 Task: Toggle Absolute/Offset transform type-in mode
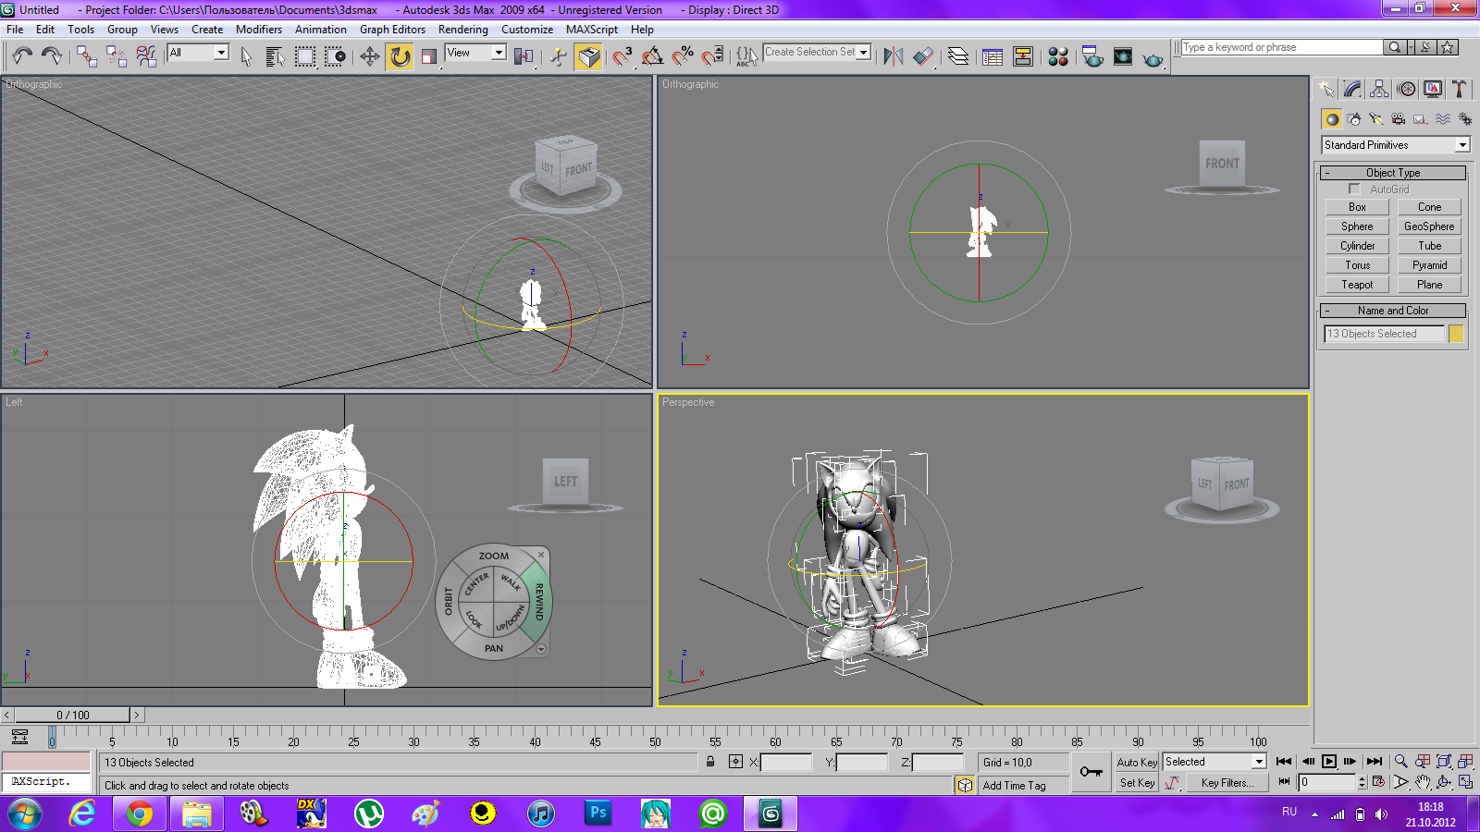pyautogui.click(x=735, y=762)
